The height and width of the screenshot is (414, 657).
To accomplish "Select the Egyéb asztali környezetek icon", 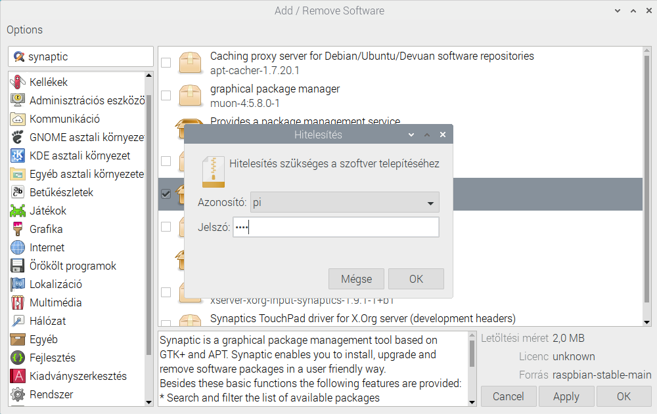I will coord(18,174).
